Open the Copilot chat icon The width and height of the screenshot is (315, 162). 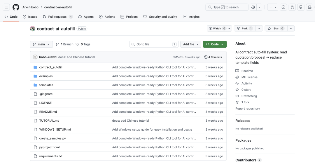(x=253, y=7)
